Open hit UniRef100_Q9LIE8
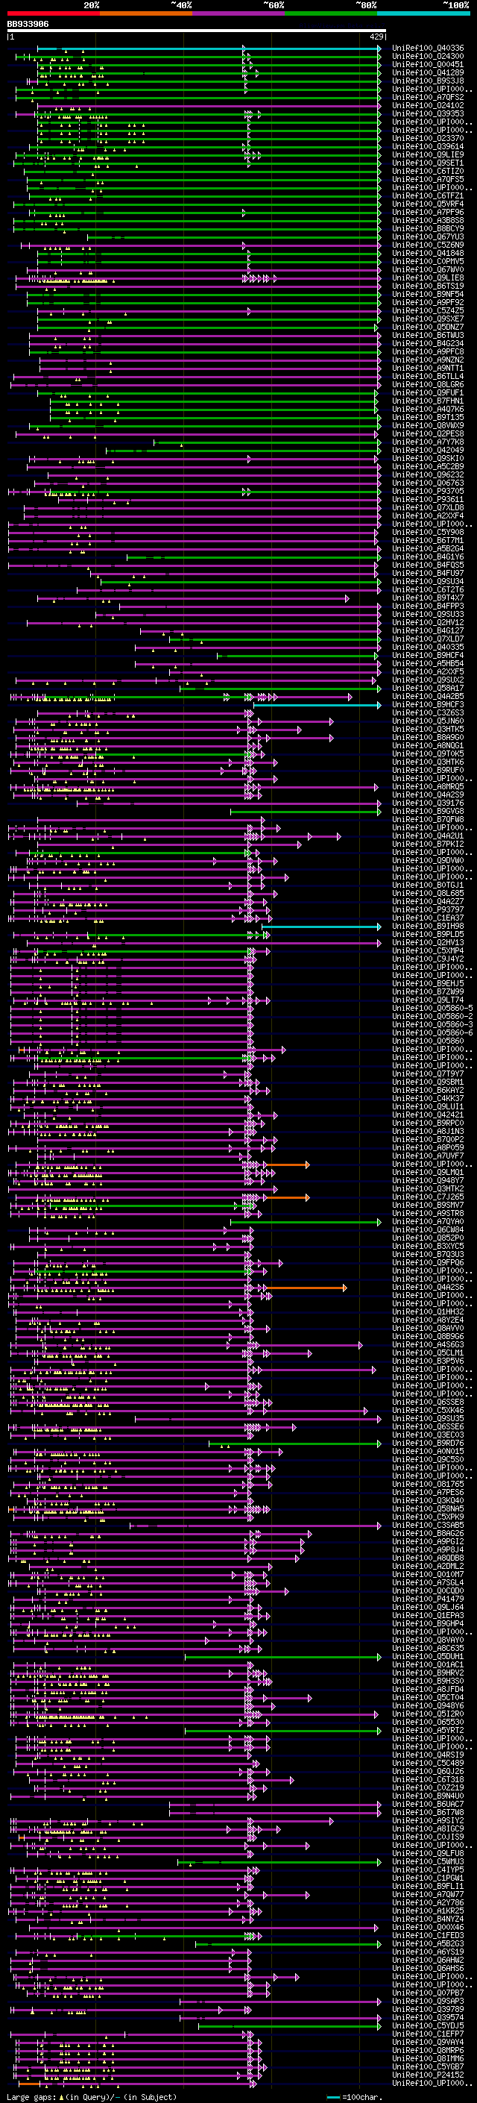Viewport: 477px width, 2103px height. (427, 278)
